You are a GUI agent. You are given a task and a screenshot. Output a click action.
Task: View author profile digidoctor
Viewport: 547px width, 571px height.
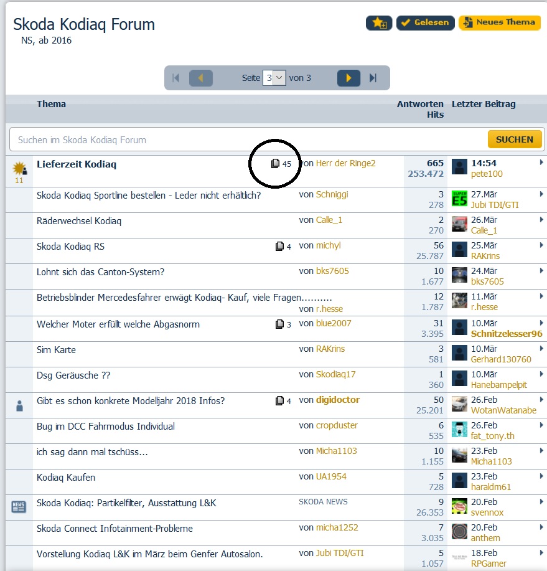338,400
